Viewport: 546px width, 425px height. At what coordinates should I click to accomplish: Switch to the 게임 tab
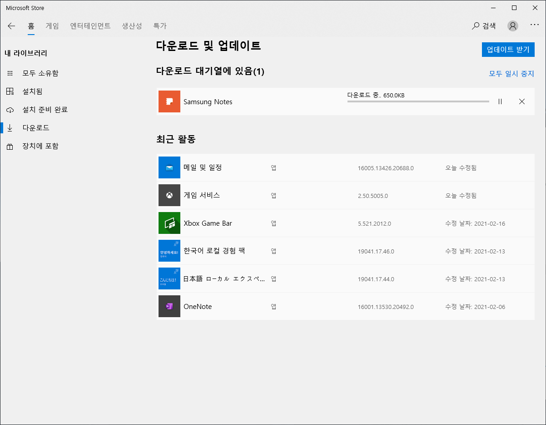coord(52,26)
